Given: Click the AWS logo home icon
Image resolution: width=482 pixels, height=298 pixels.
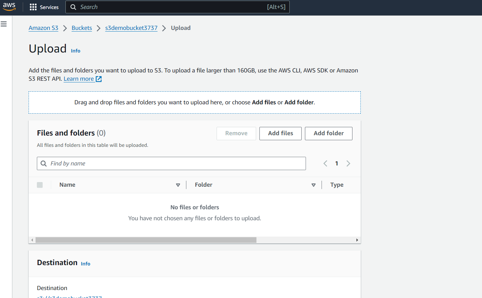Looking at the screenshot, I should coord(9,7).
